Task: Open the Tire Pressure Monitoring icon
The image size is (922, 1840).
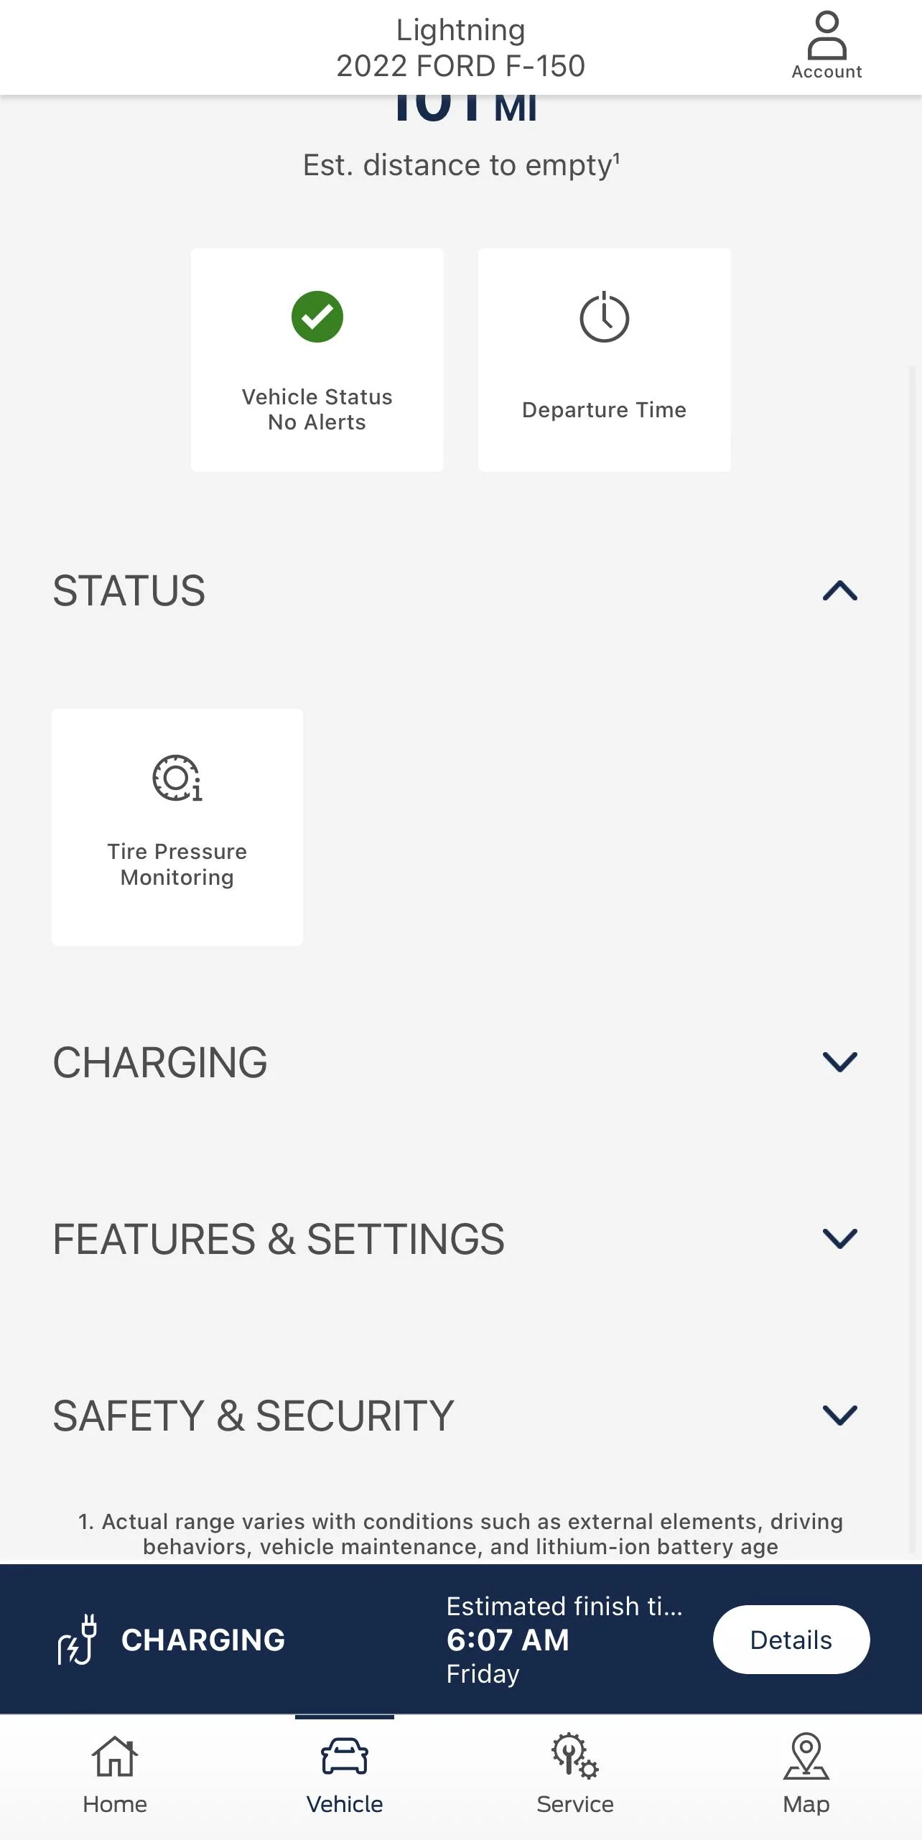Action: [x=177, y=778]
